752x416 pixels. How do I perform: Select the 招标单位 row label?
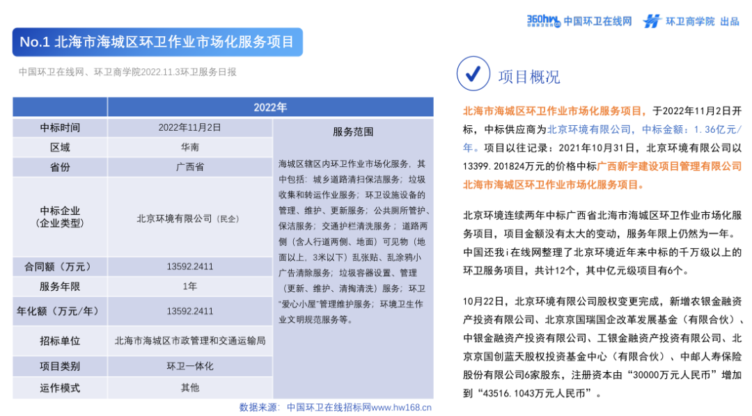tap(60, 342)
